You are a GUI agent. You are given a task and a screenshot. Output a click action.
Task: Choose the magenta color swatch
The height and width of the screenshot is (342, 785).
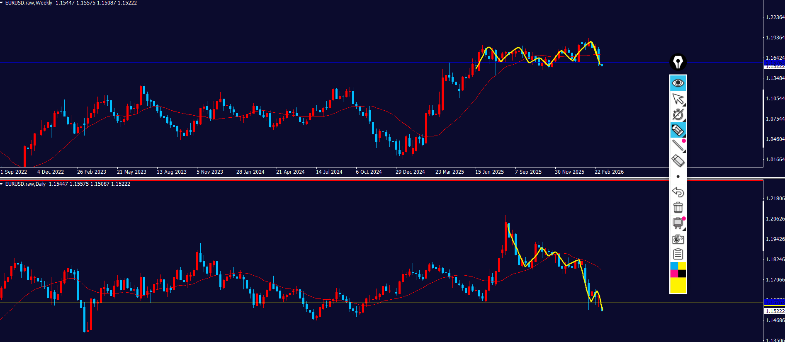coord(674,274)
